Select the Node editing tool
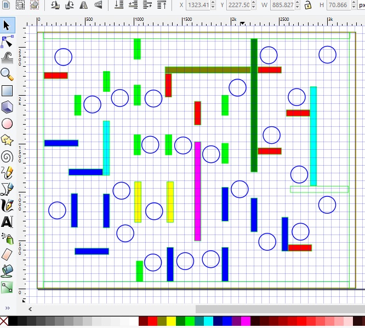This screenshot has width=365, height=328. [x=7, y=42]
